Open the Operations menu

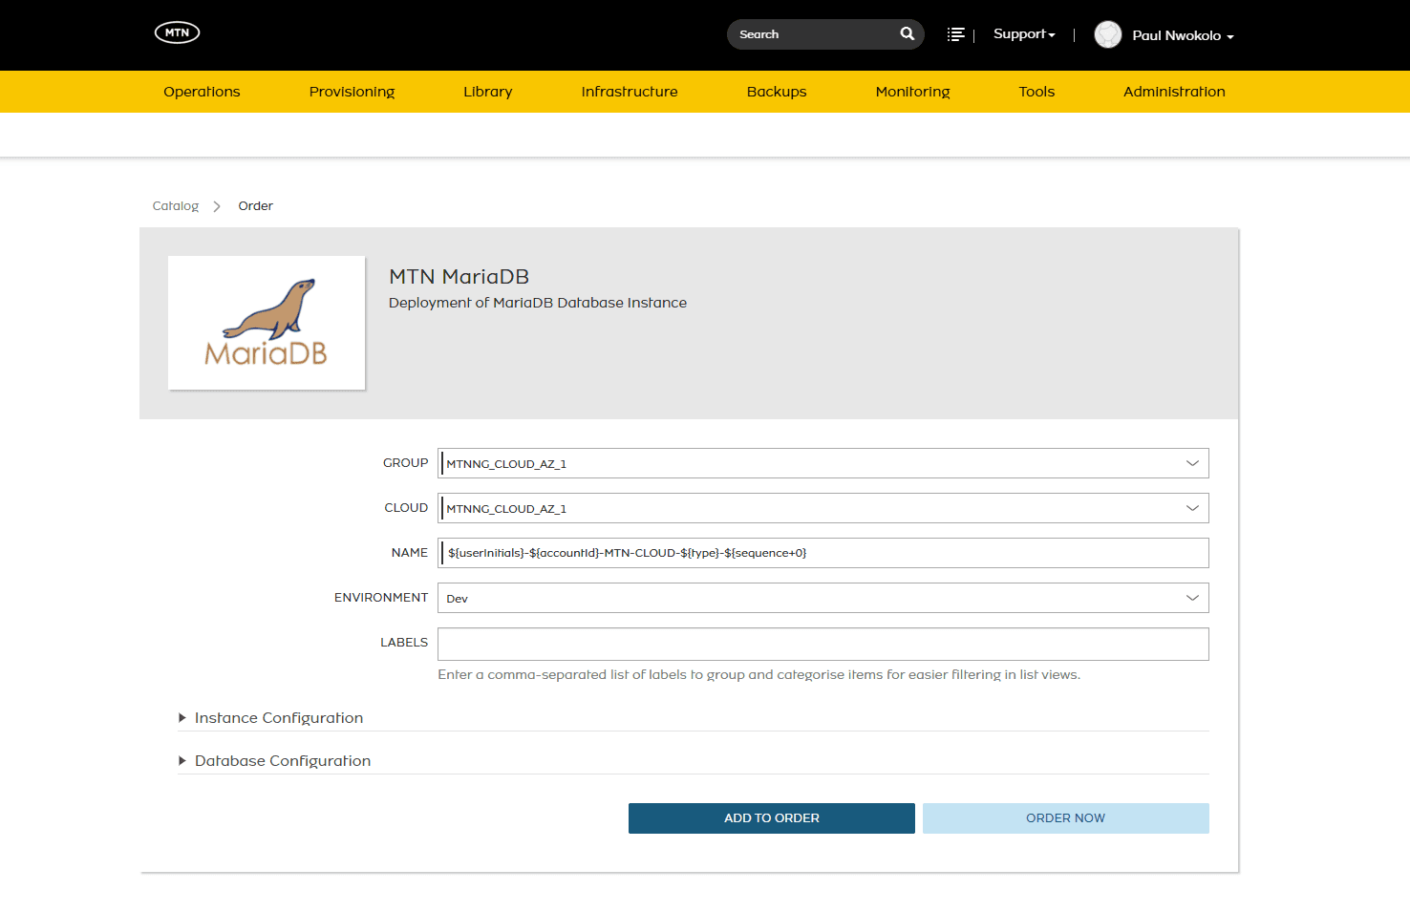point(202,92)
